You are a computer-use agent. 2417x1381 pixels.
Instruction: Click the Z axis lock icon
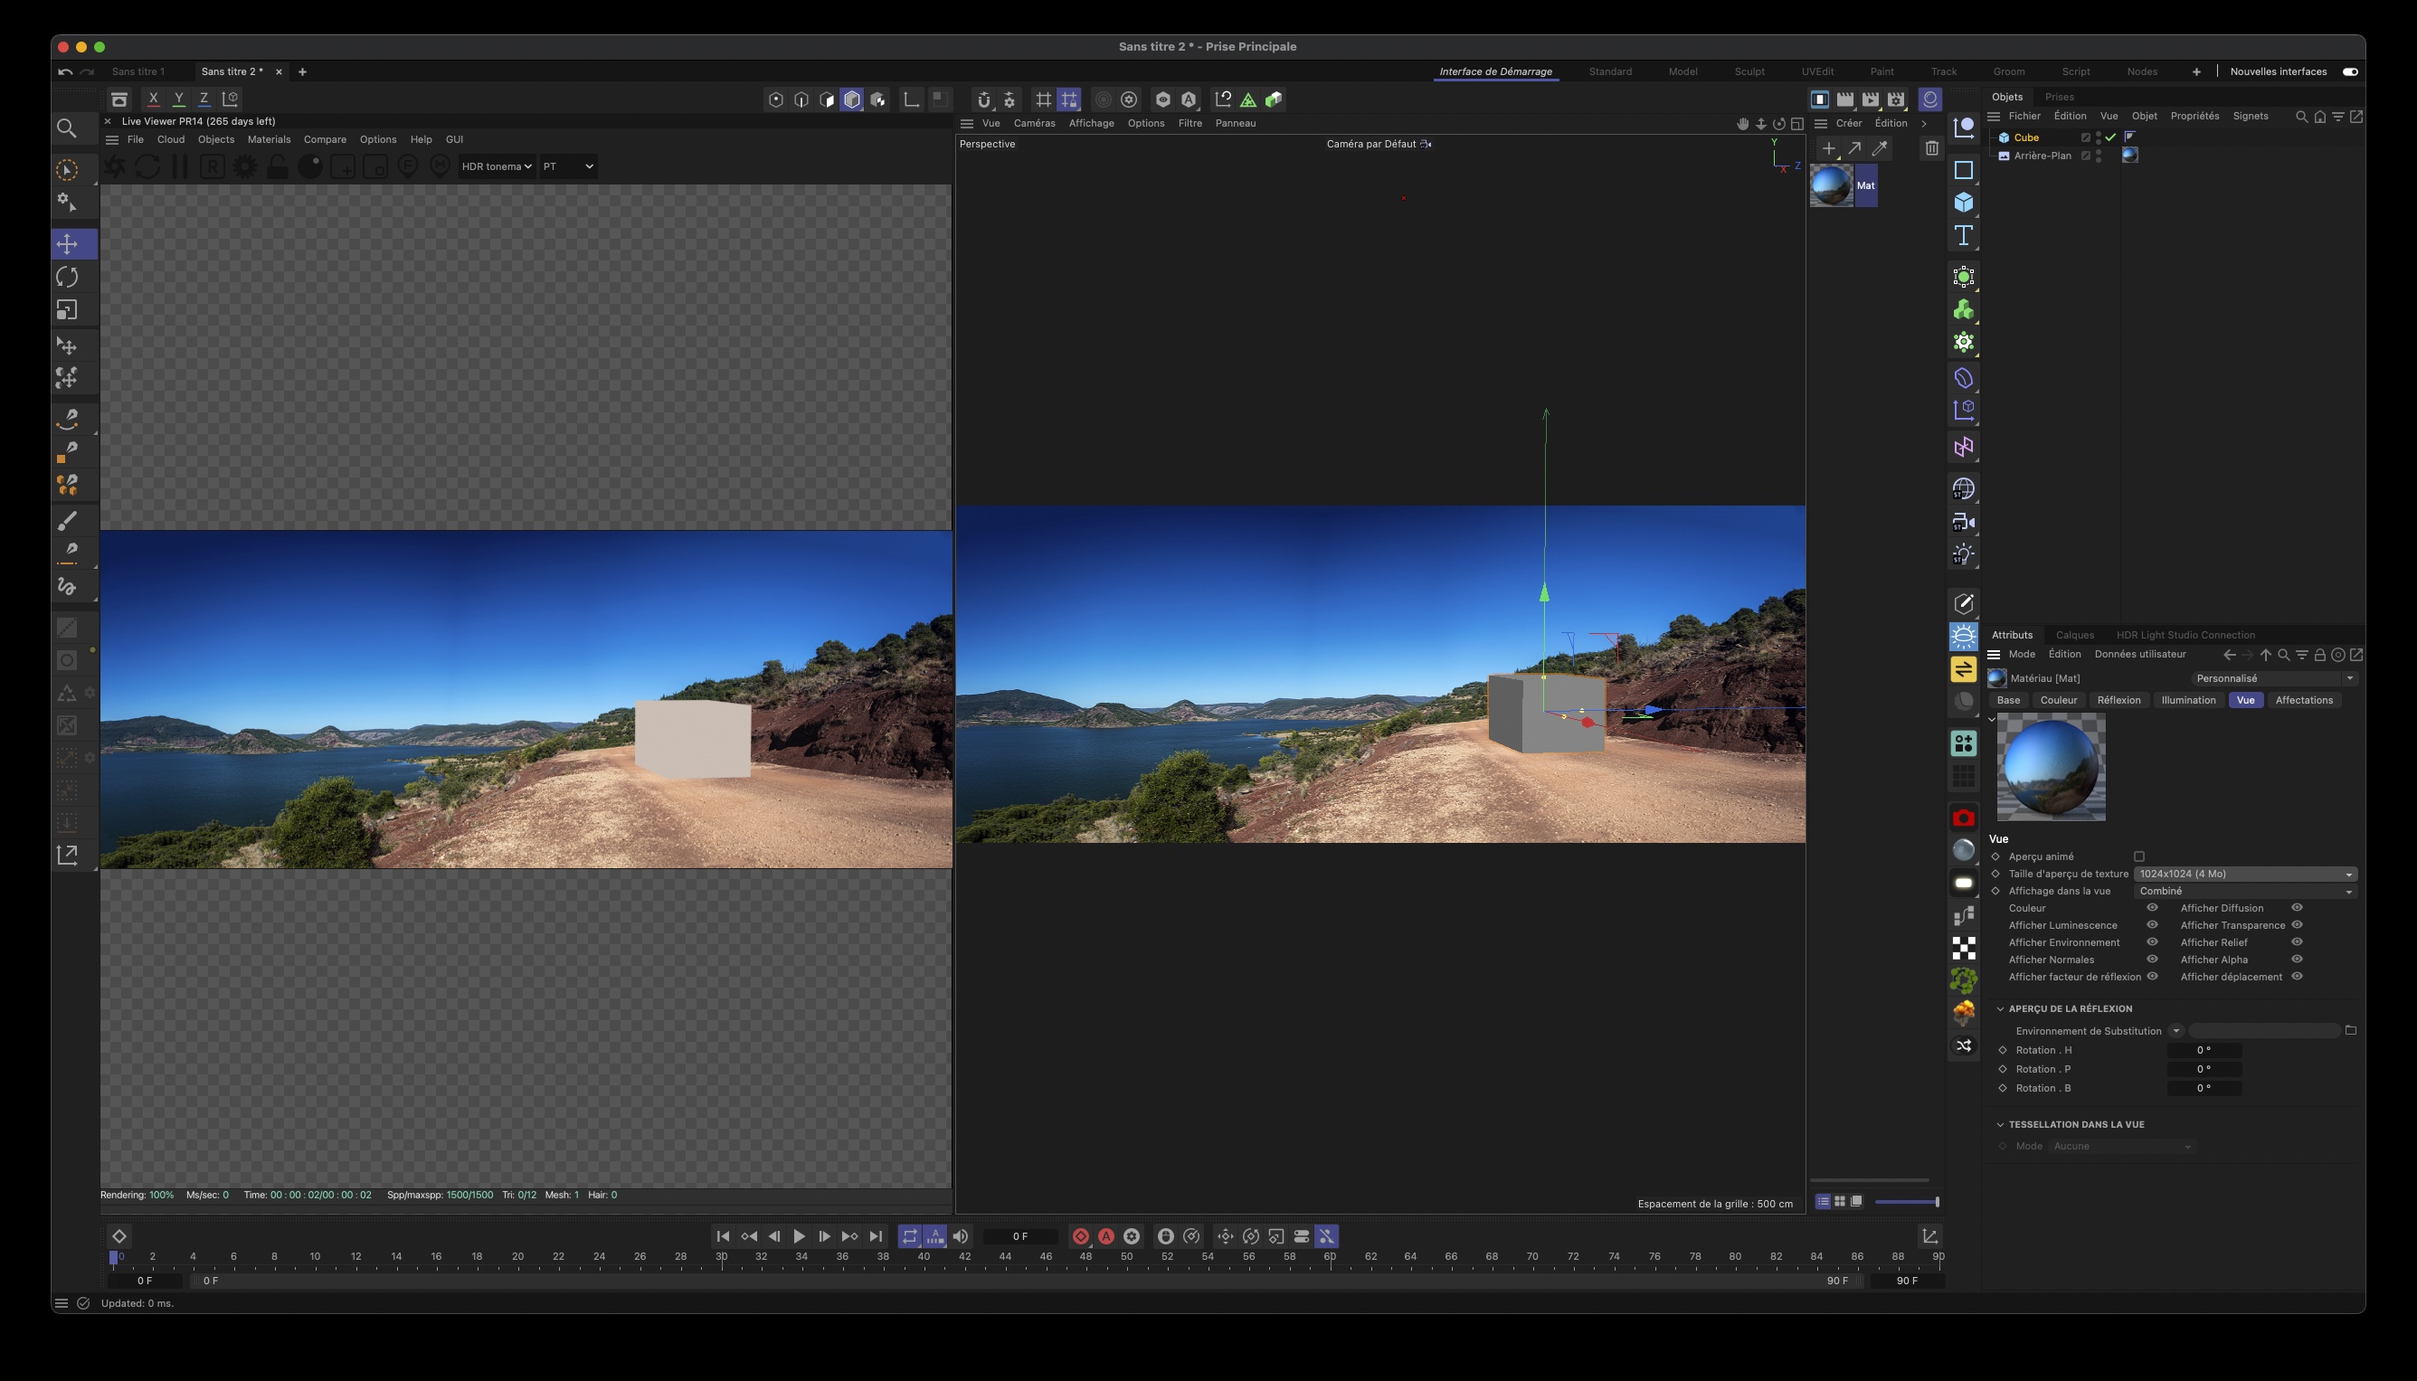(x=203, y=99)
